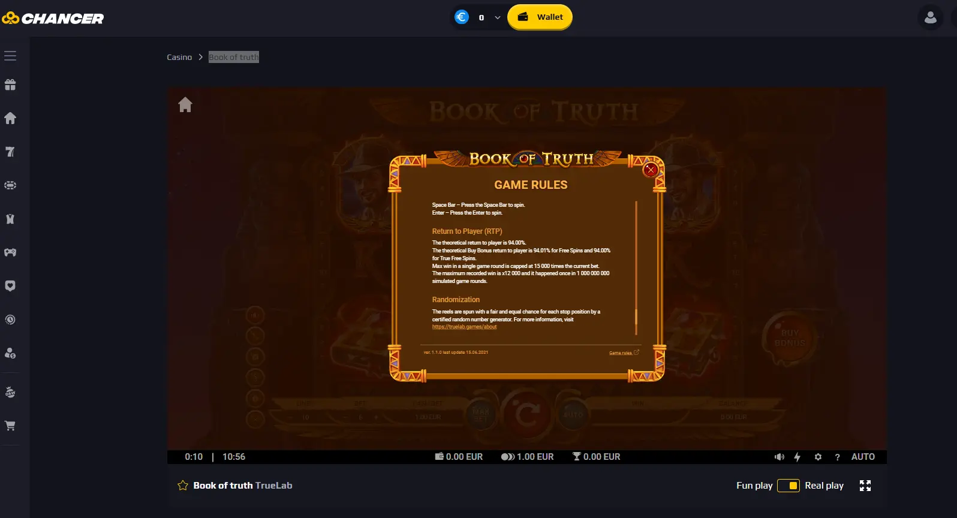Image resolution: width=957 pixels, height=518 pixels.
Task: Toggle Fun play / Real play switch
Action: pos(789,486)
